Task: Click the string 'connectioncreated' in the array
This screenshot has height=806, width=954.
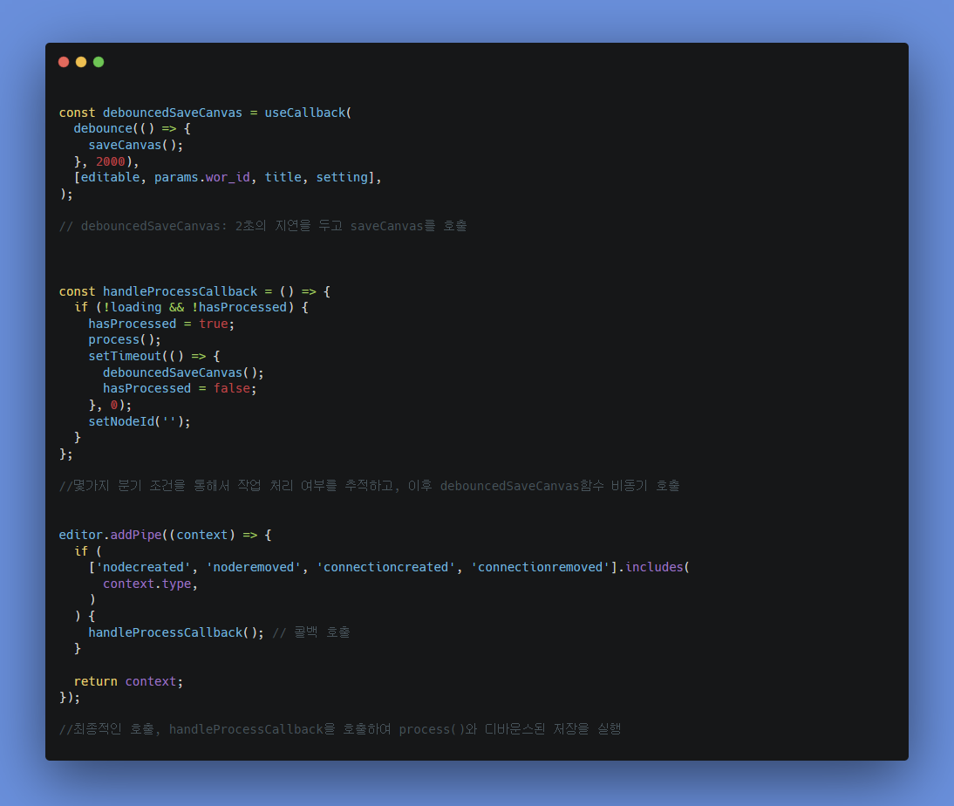Action: click(385, 567)
